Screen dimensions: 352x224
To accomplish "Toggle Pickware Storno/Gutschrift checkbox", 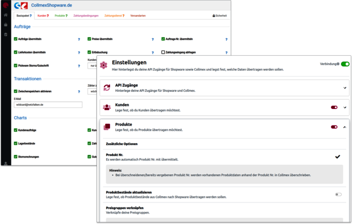I will point(15,65).
